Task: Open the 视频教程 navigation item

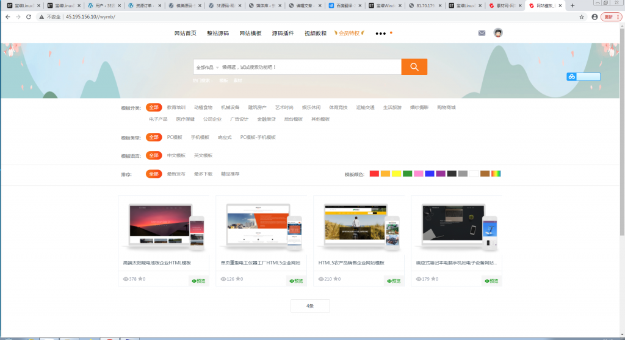Action: [x=315, y=33]
